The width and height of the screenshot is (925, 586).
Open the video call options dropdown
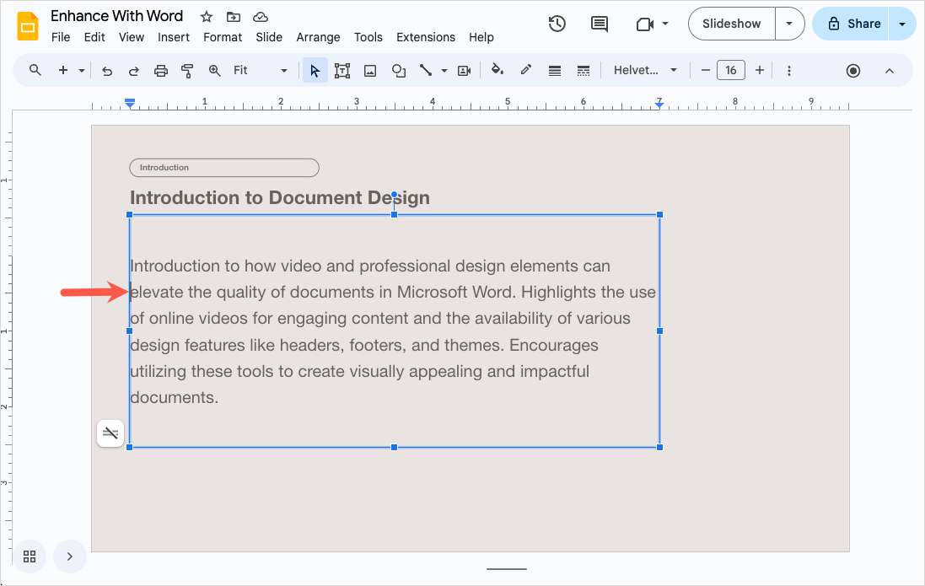point(665,24)
